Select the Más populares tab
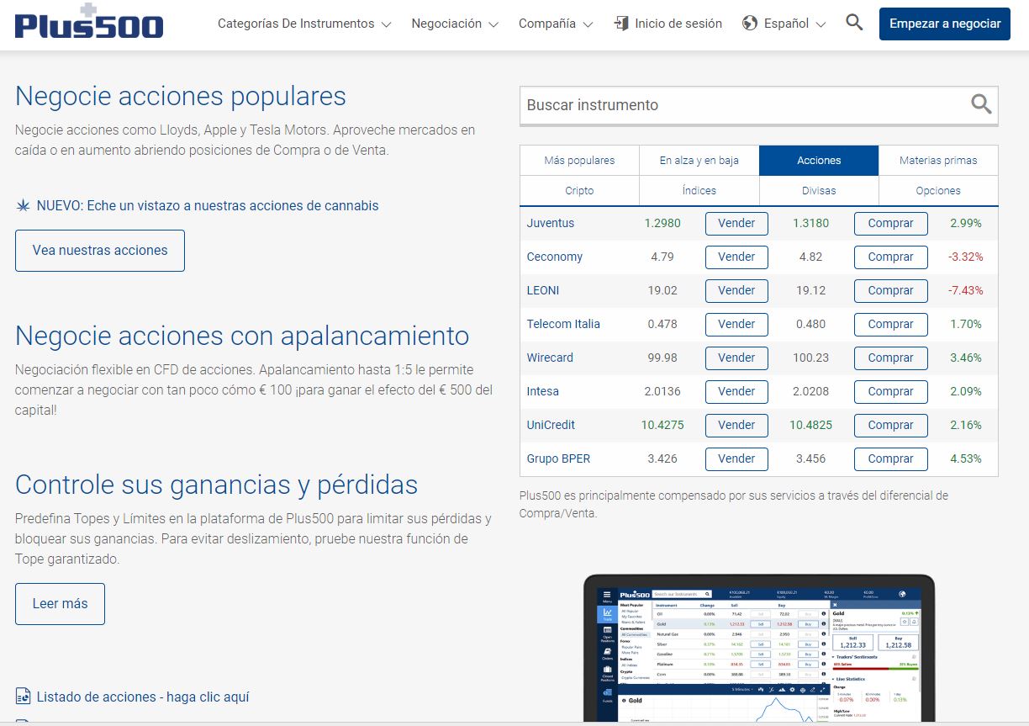Viewport: 1029px width, 726px height. [579, 160]
